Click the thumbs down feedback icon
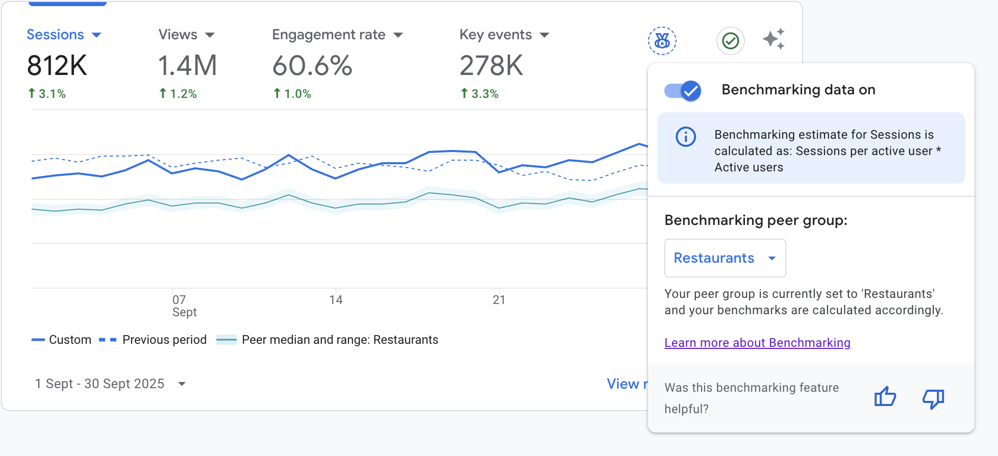998x456 pixels. coord(933,398)
